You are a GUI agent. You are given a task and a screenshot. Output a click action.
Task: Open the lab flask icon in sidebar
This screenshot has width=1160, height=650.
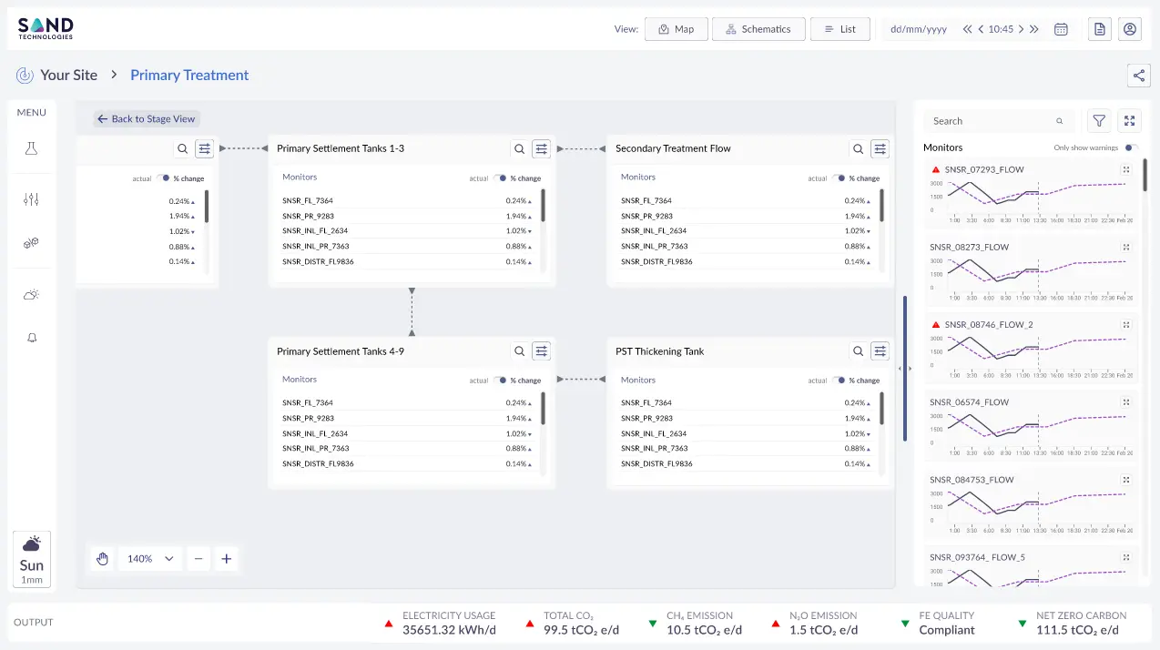pyautogui.click(x=32, y=148)
